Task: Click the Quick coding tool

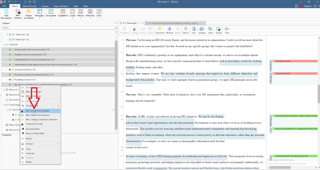Action: [x=150, y=30]
